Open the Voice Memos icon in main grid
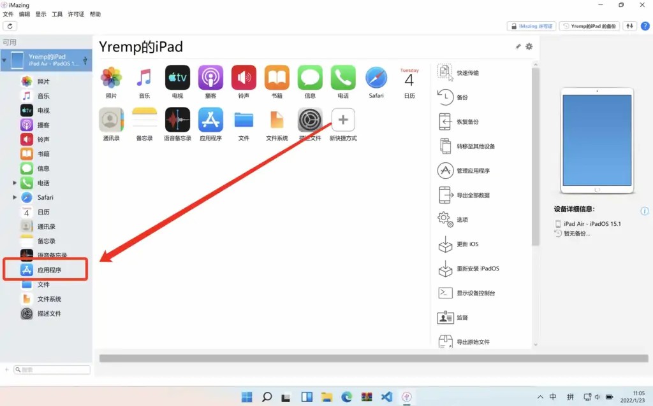Screen dimensions: 653x406 (x=177, y=120)
